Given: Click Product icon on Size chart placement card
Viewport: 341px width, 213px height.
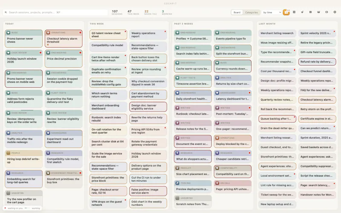Looking at the screenshot, I should [177, 168].
